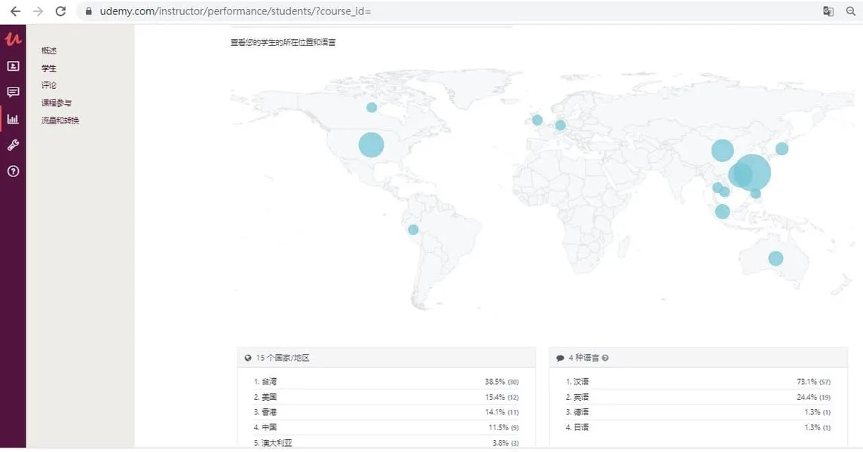Open the Courses video icon in sidebar
Viewport: 863px width, 452px height.
(x=13, y=66)
